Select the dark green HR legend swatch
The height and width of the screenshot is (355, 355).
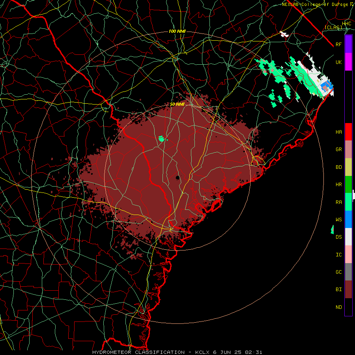348,185
